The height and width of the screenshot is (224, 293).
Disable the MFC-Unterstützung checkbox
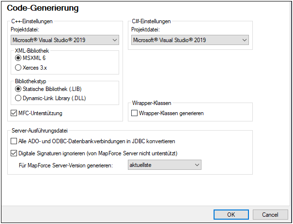(x=14, y=113)
